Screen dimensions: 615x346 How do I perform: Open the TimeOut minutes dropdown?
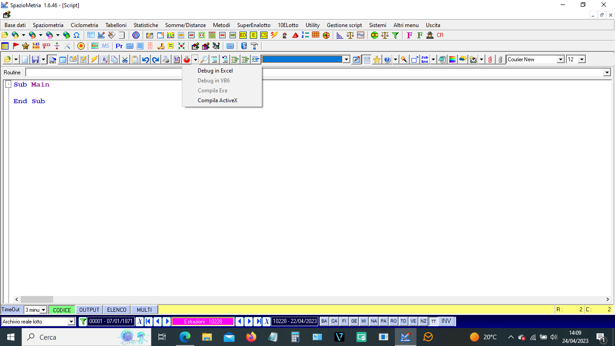click(44, 310)
